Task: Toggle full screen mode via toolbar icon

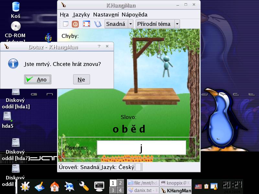Action: point(86,24)
